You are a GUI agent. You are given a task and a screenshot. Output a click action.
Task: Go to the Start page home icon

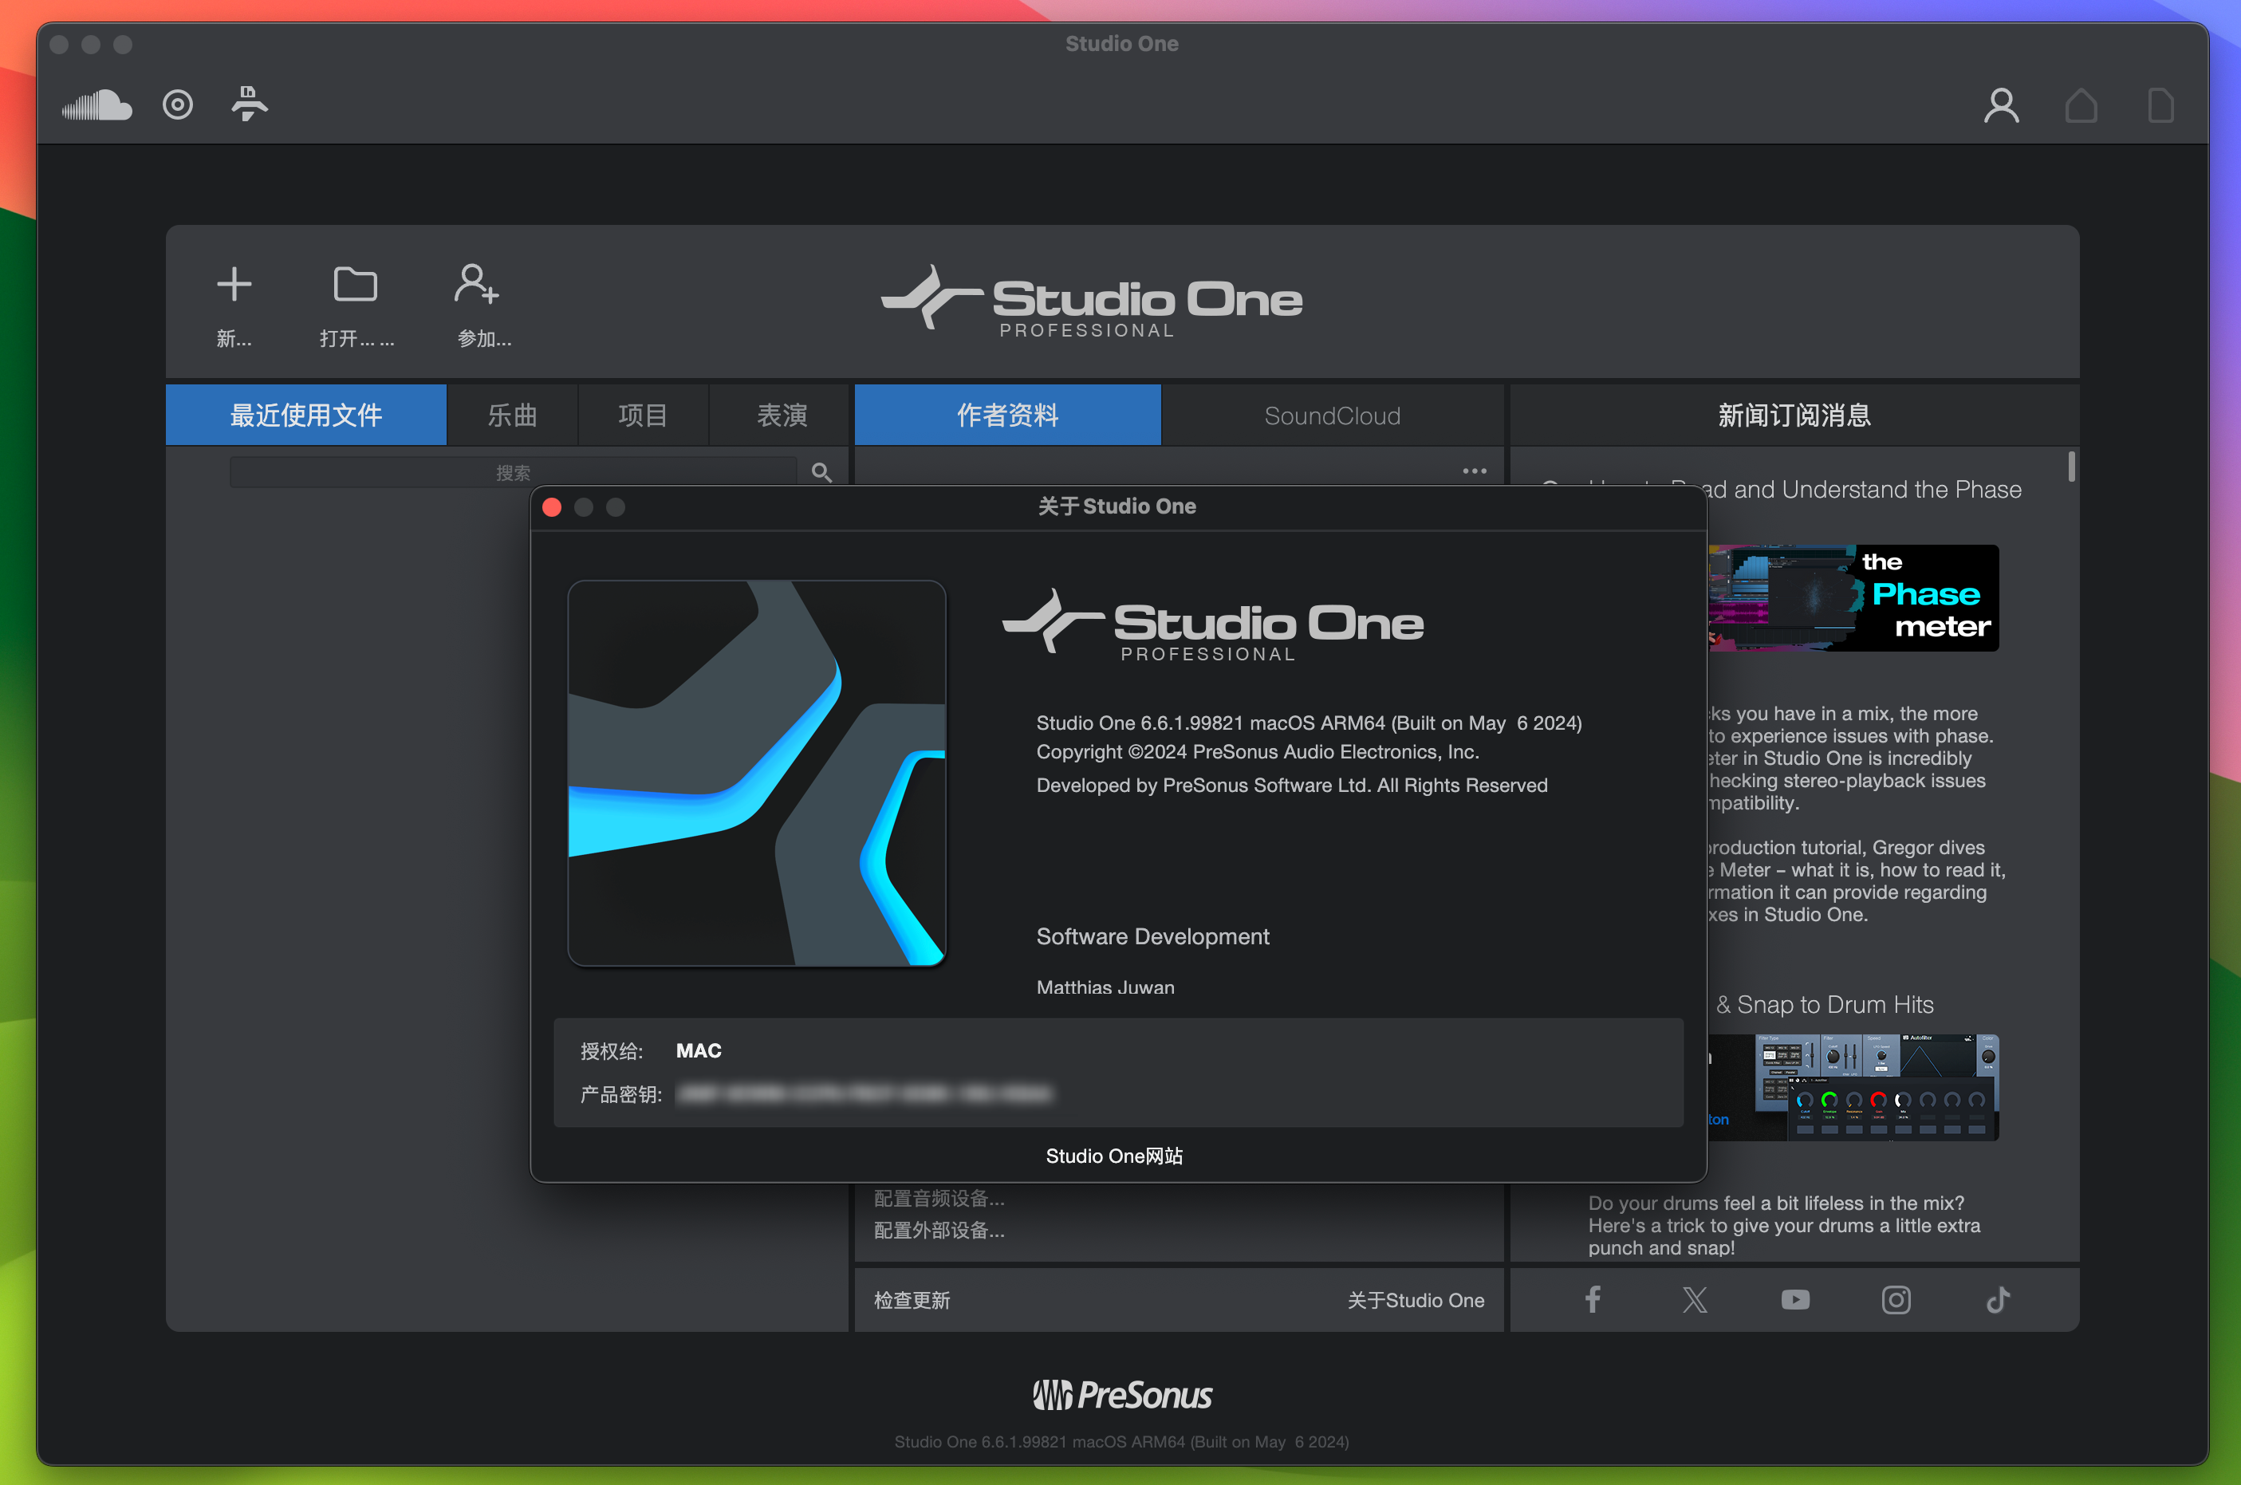(x=2080, y=105)
